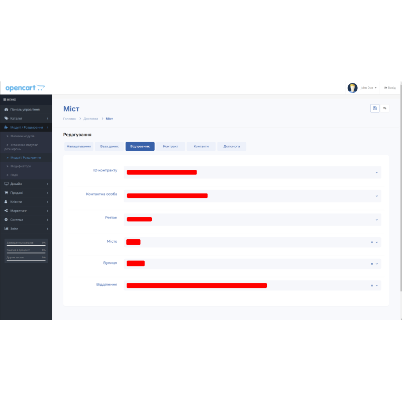Clear the Місто field with its x button

coord(371,242)
